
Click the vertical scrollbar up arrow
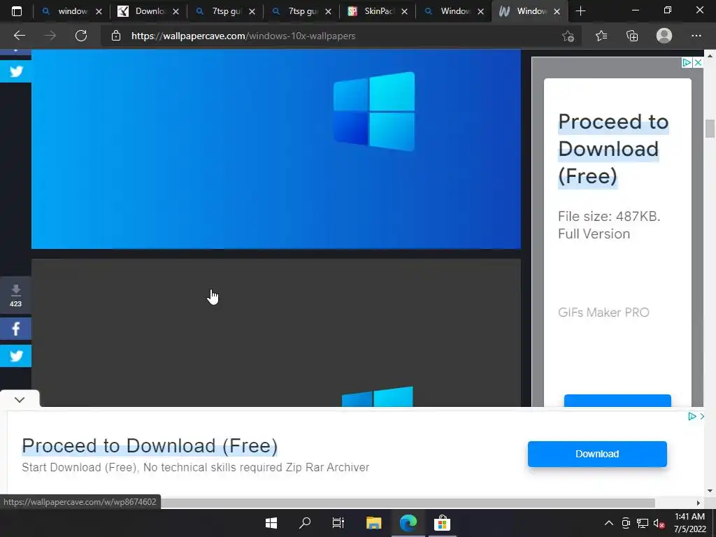click(x=710, y=55)
